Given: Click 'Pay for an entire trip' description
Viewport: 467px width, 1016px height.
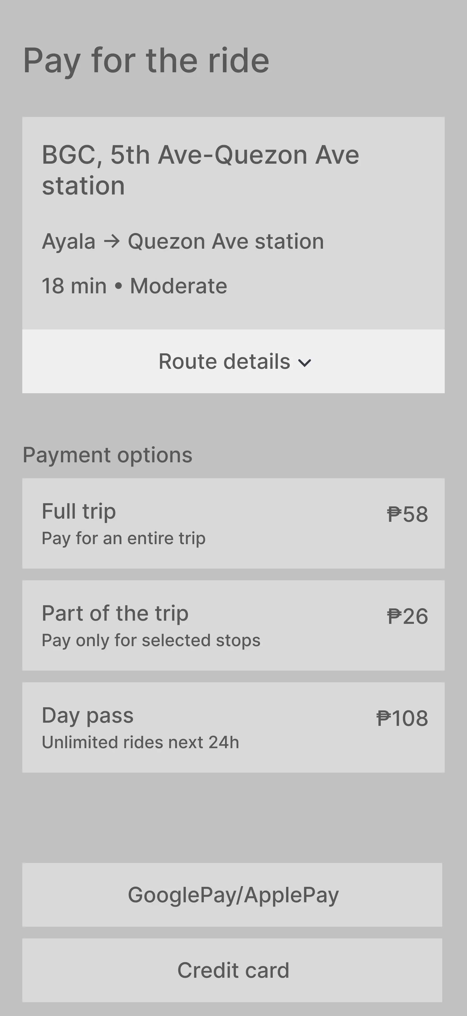Looking at the screenshot, I should 124,538.
